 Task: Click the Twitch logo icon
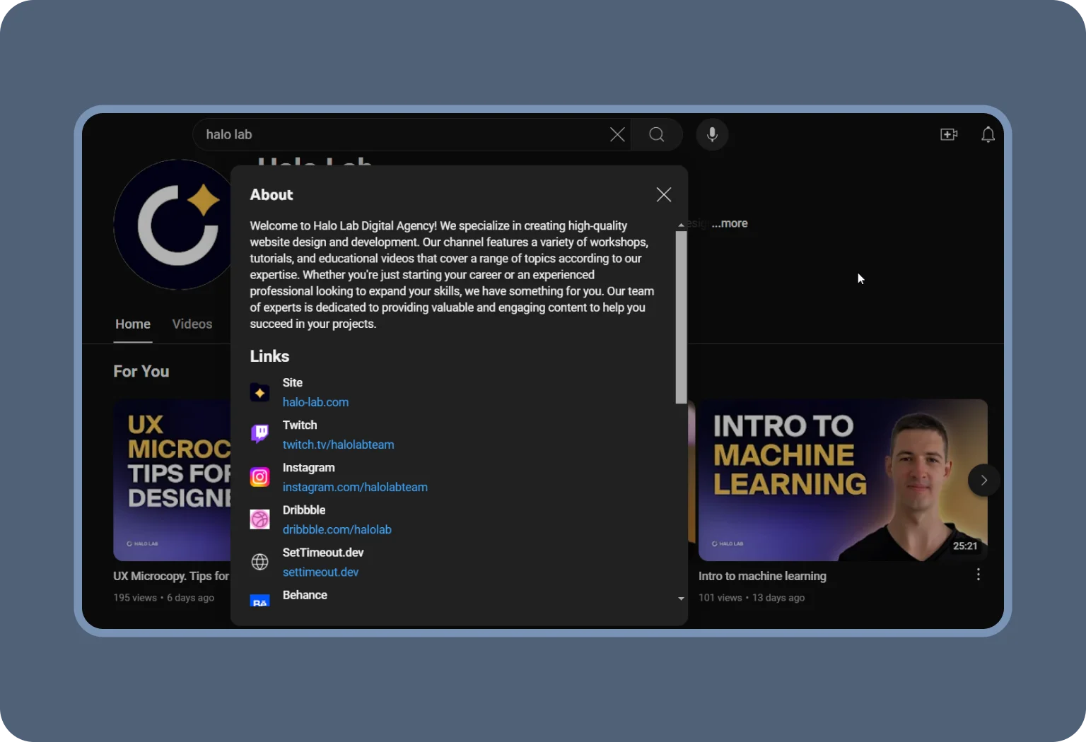click(x=259, y=434)
